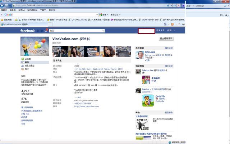Close the Google toolbar with its X
This screenshot has height=144, width=230.
(1, 15)
